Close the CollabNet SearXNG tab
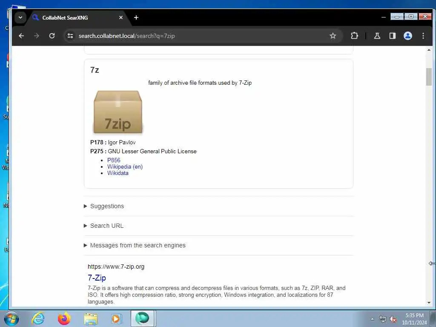Image resolution: width=436 pixels, height=327 pixels. (x=120, y=17)
